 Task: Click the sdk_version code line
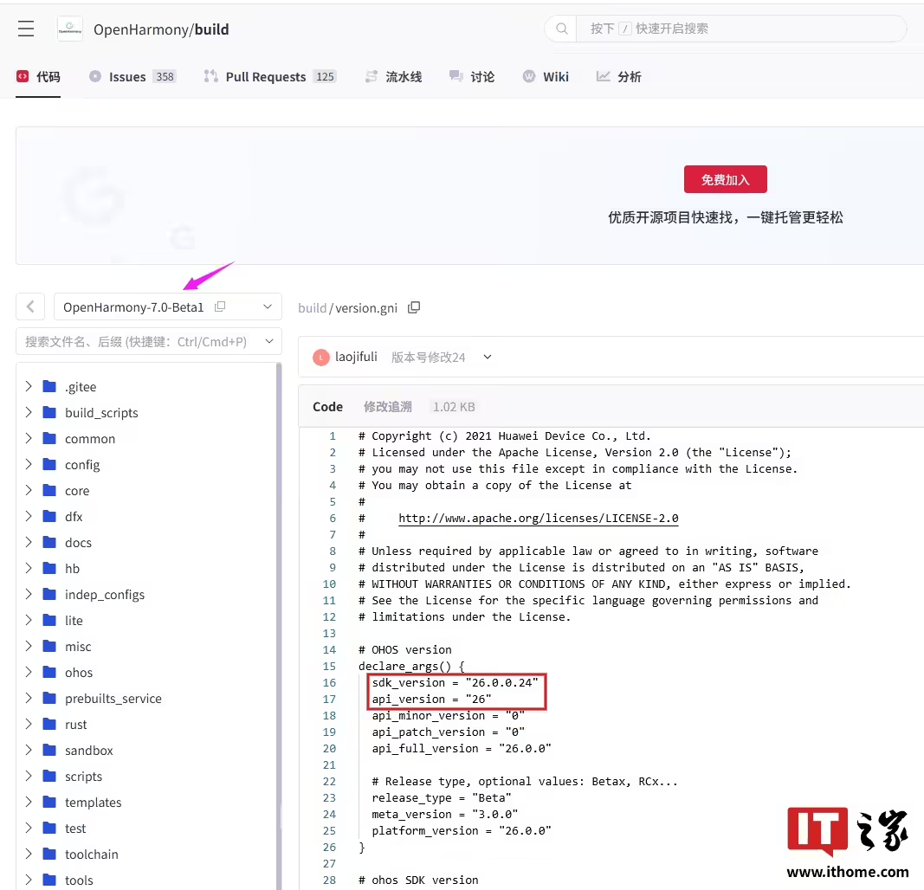click(x=455, y=683)
